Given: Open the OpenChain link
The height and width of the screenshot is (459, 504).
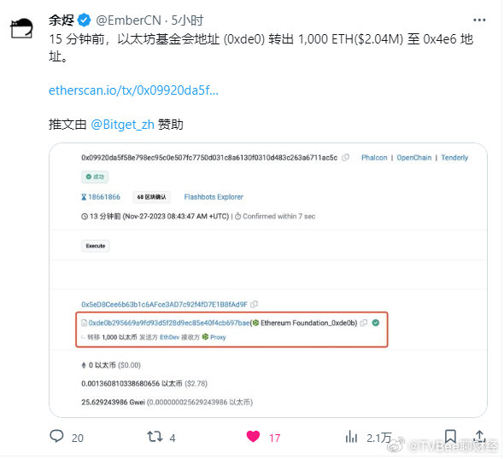Looking at the screenshot, I should (414, 158).
